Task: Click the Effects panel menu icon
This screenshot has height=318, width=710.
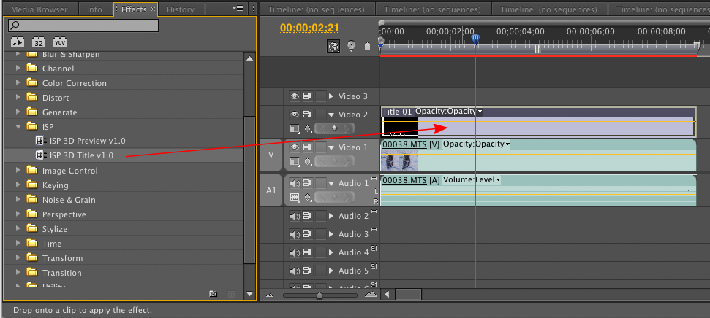Action: click(x=238, y=9)
